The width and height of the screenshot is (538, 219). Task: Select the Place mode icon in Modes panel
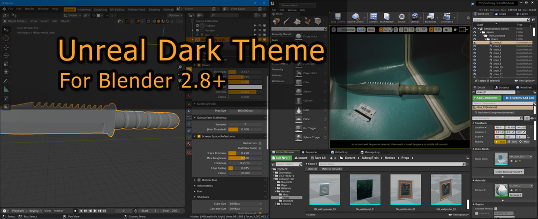click(x=277, y=21)
